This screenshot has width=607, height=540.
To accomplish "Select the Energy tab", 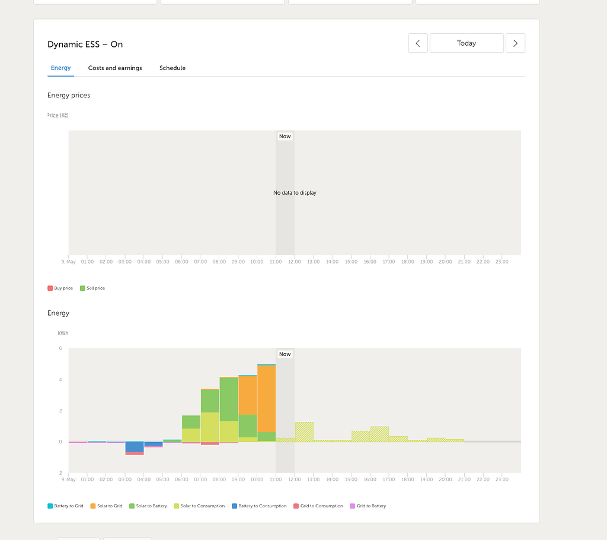I will (x=60, y=68).
